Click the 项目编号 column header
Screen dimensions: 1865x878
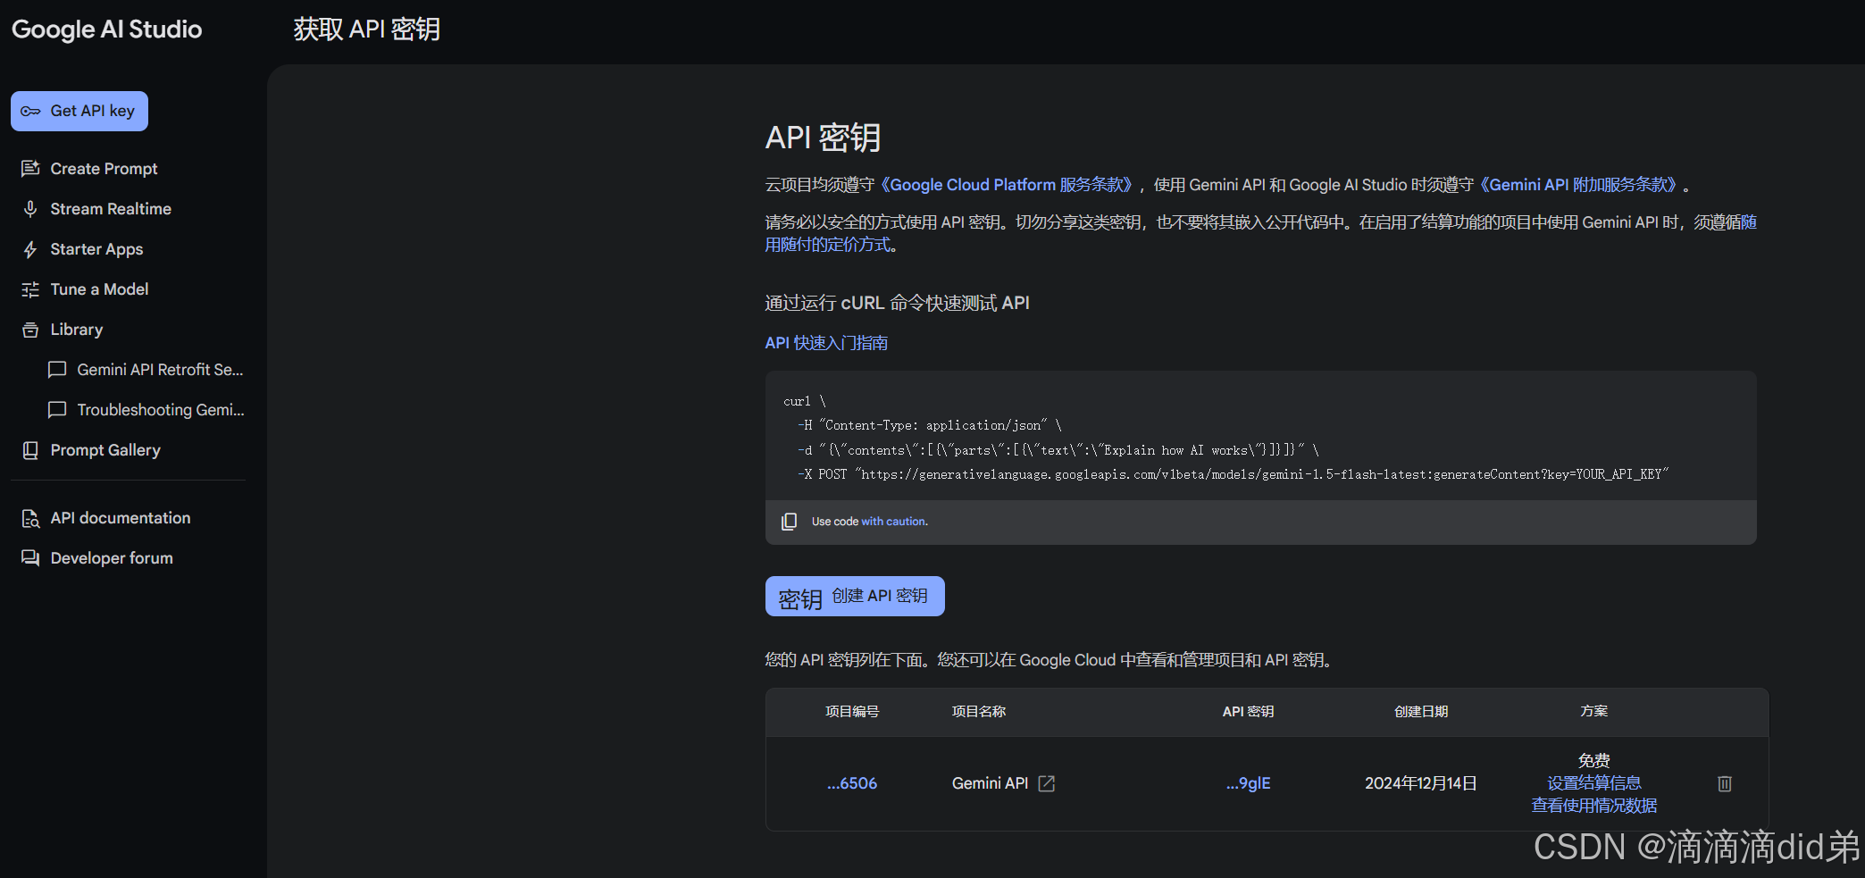(852, 712)
